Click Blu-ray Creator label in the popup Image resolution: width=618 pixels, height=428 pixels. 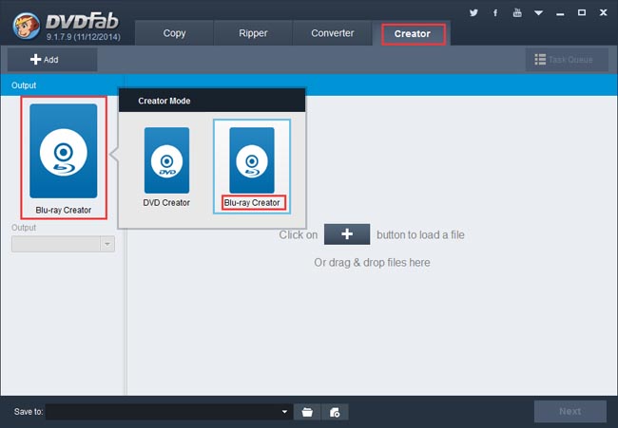point(252,202)
